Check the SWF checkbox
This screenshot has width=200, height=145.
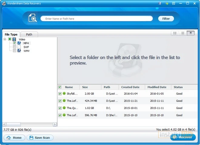click(x=15, y=47)
